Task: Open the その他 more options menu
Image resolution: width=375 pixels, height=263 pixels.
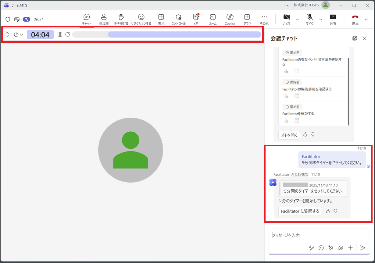Action: point(264,19)
